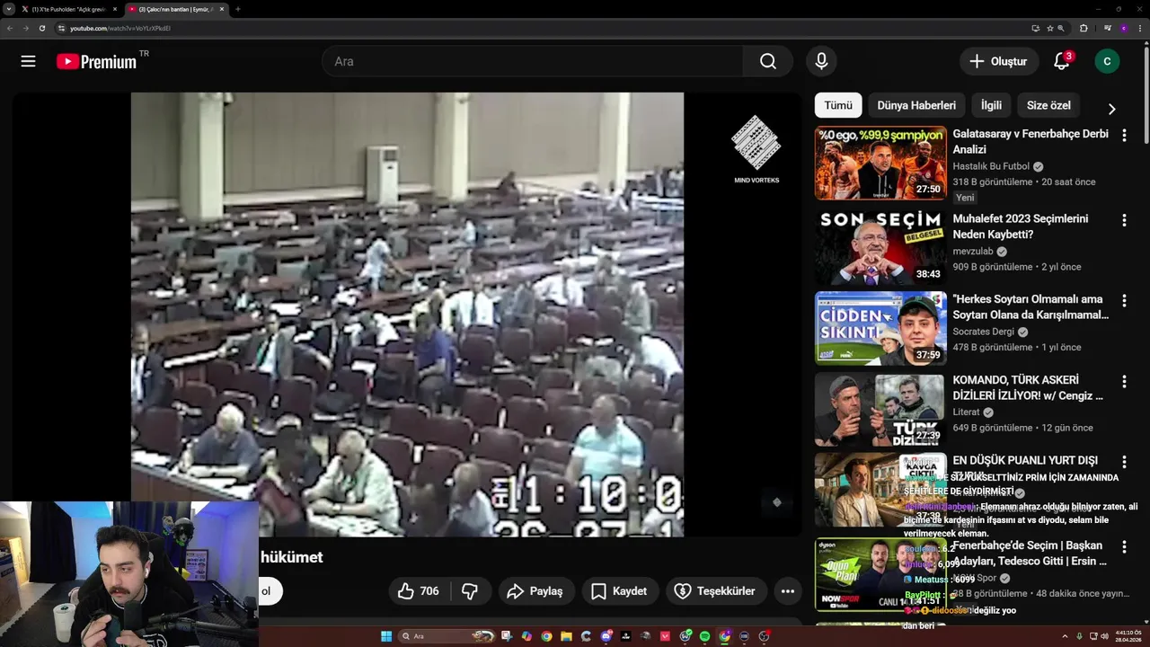Open the notifications bell

(1062, 61)
